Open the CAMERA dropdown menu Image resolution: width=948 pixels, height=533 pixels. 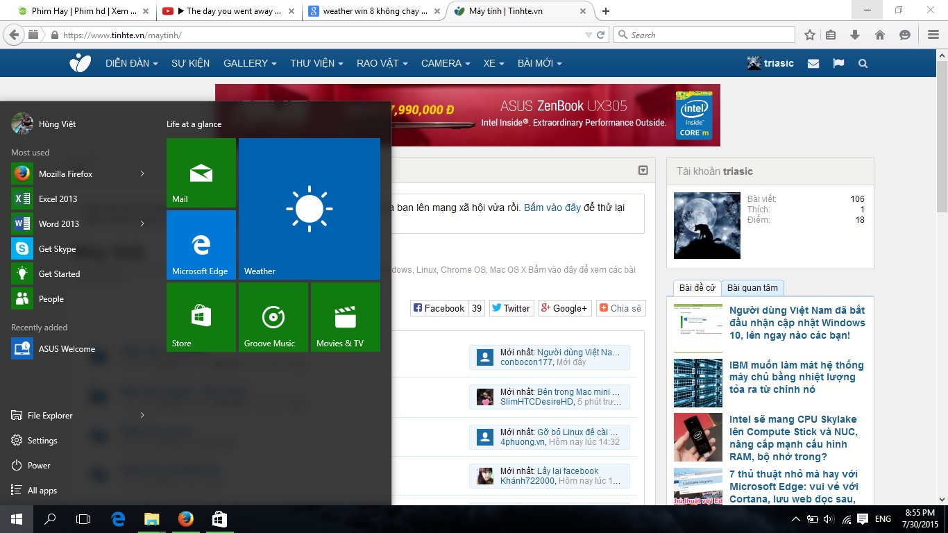click(446, 63)
